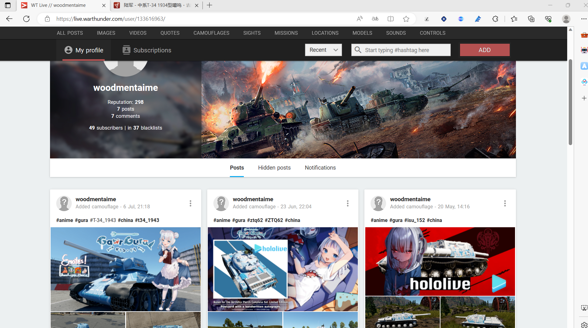This screenshot has width=588, height=328.
Task: Open options menu for 20 May post
Action: (505, 203)
